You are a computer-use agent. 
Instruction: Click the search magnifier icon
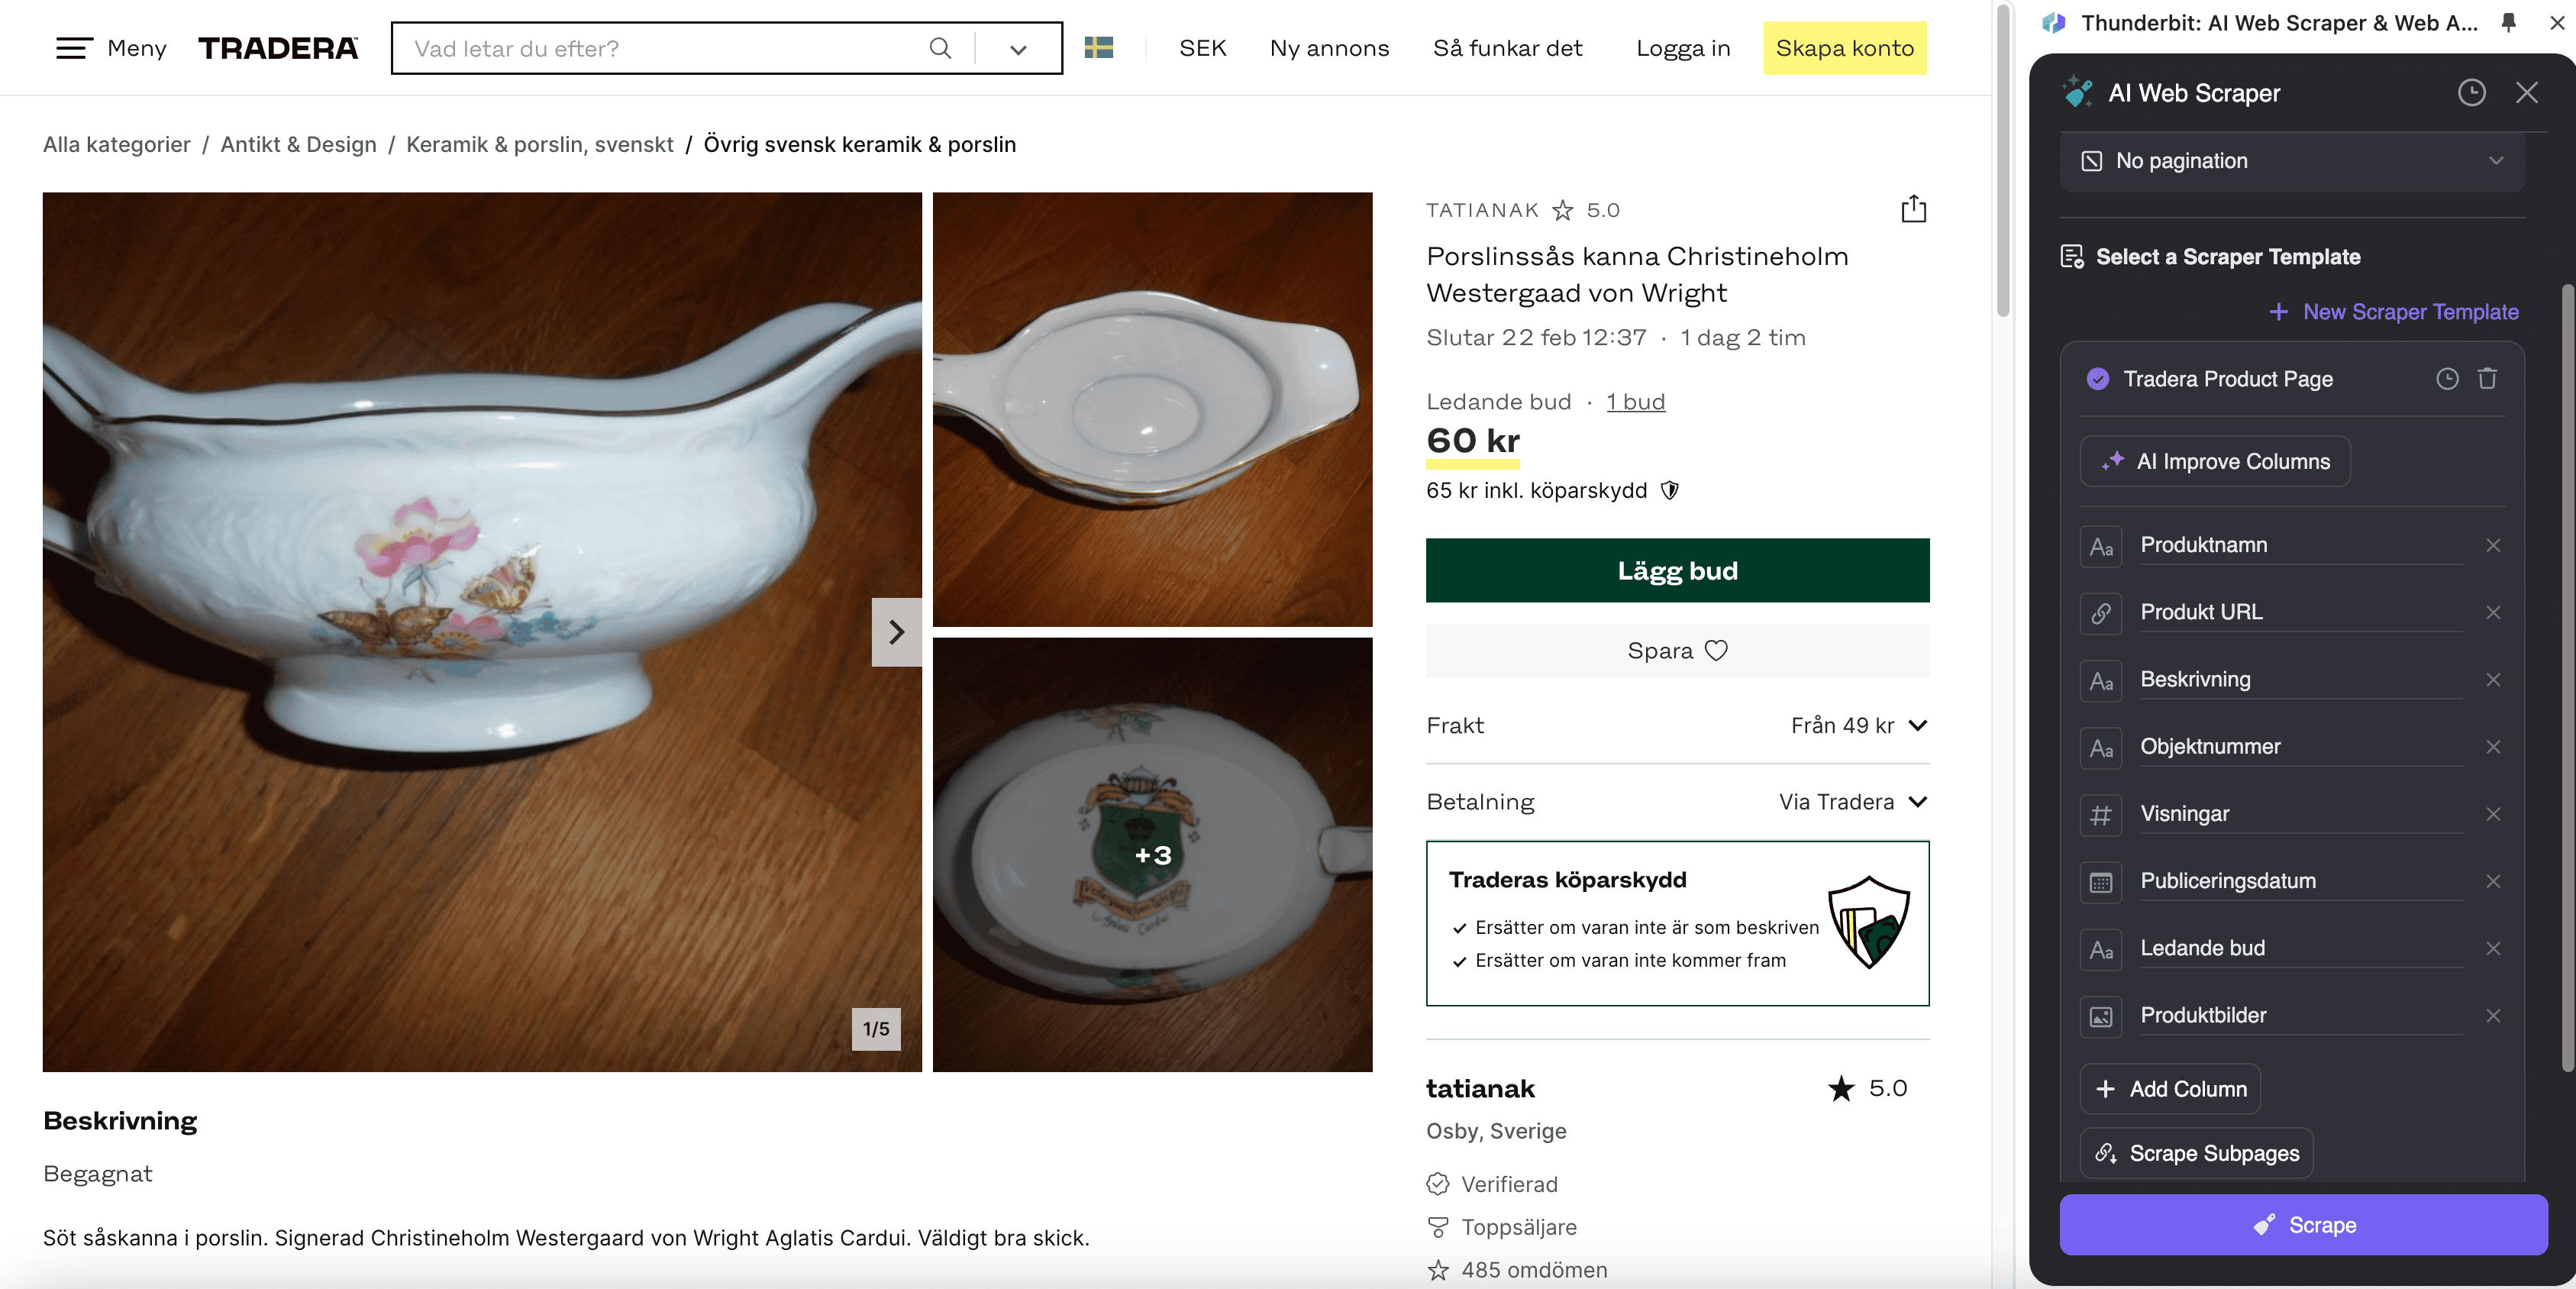click(x=940, y=48)
